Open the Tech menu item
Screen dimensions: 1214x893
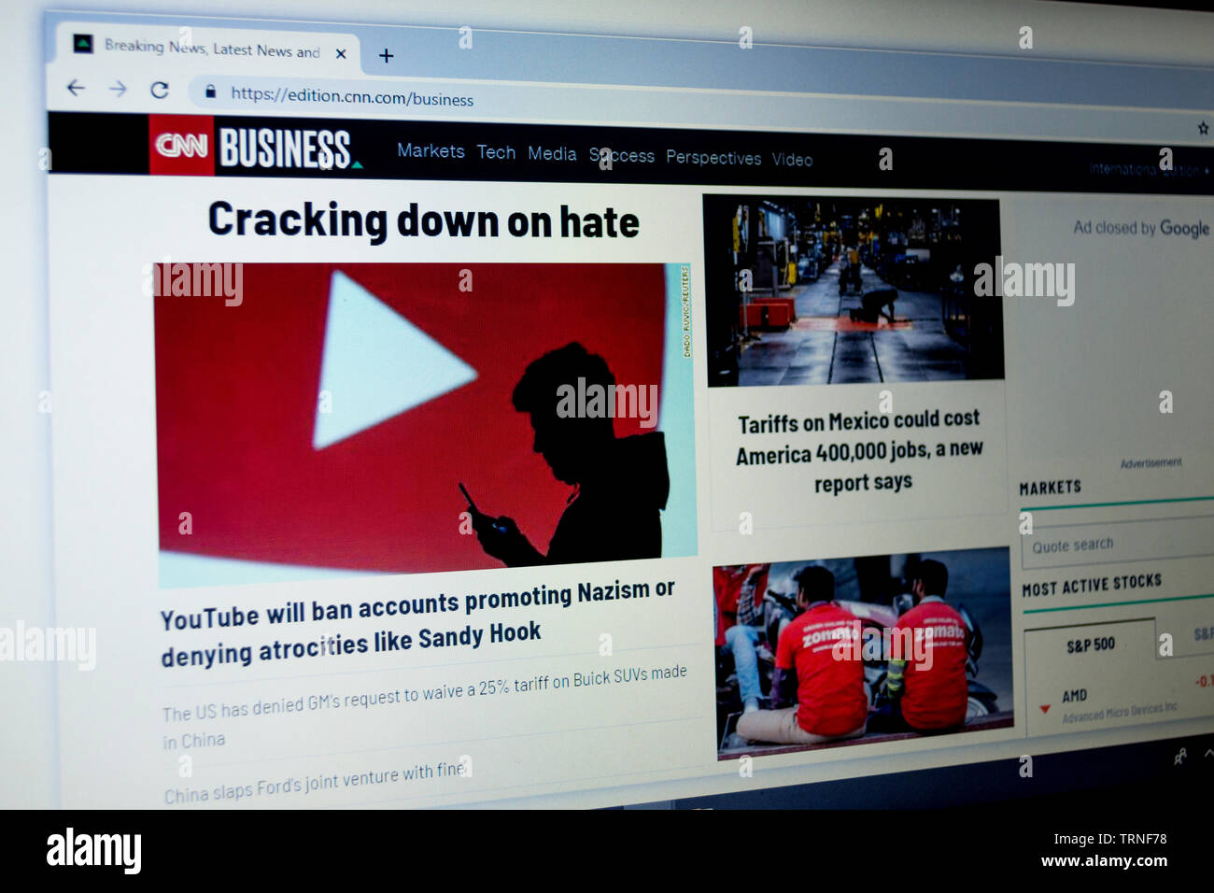496,152
